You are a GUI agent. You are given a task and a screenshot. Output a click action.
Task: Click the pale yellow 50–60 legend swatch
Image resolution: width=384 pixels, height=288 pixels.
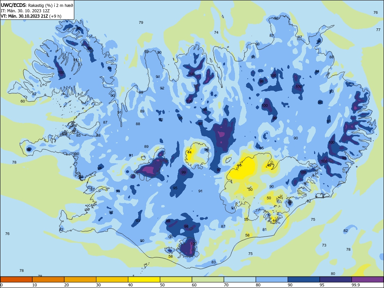tap(176, 280)
